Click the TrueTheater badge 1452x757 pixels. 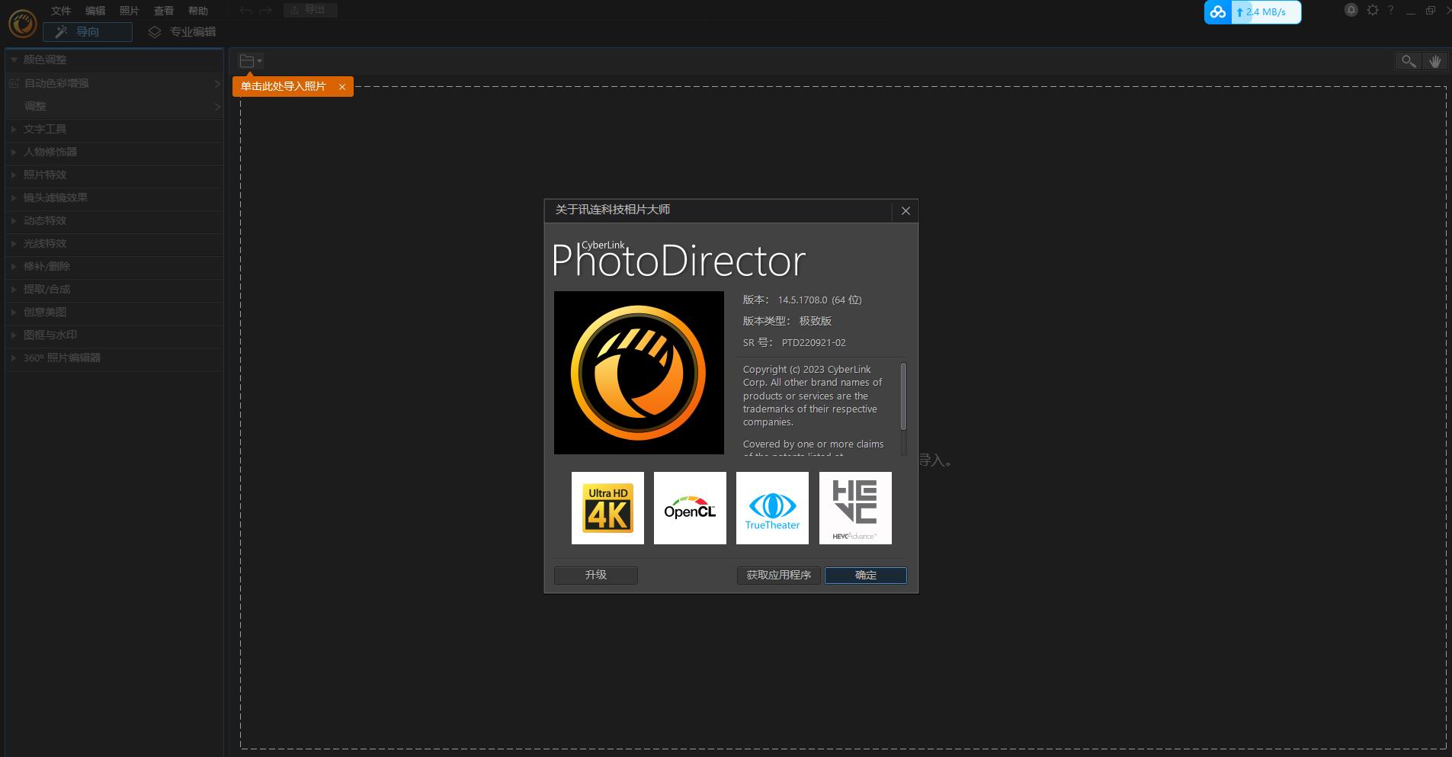click(772, 508)
